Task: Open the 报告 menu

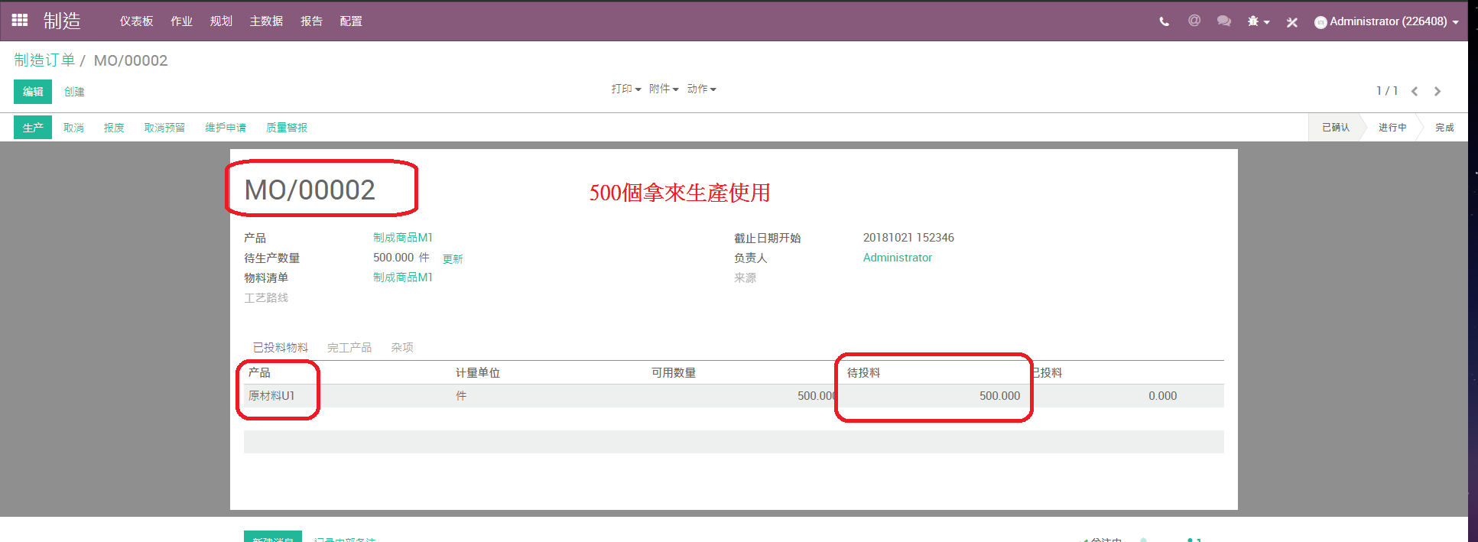Action: 311,21
